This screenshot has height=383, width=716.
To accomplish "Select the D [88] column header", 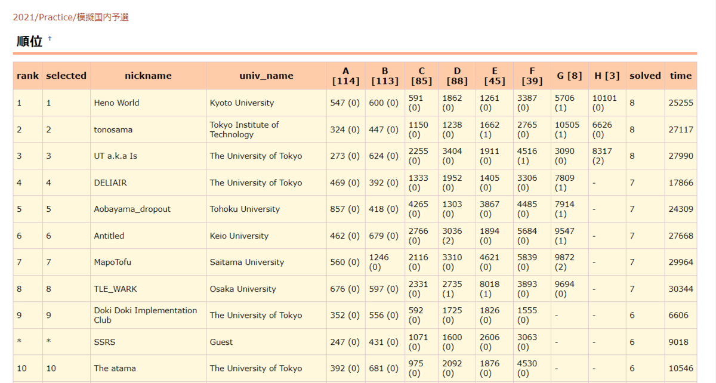I will tap(457, 76).
